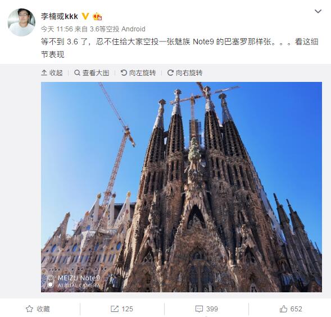Screen dimensions: 331x317
Task: Toggle the star 收藏 favorite
Action: (38, 309)
